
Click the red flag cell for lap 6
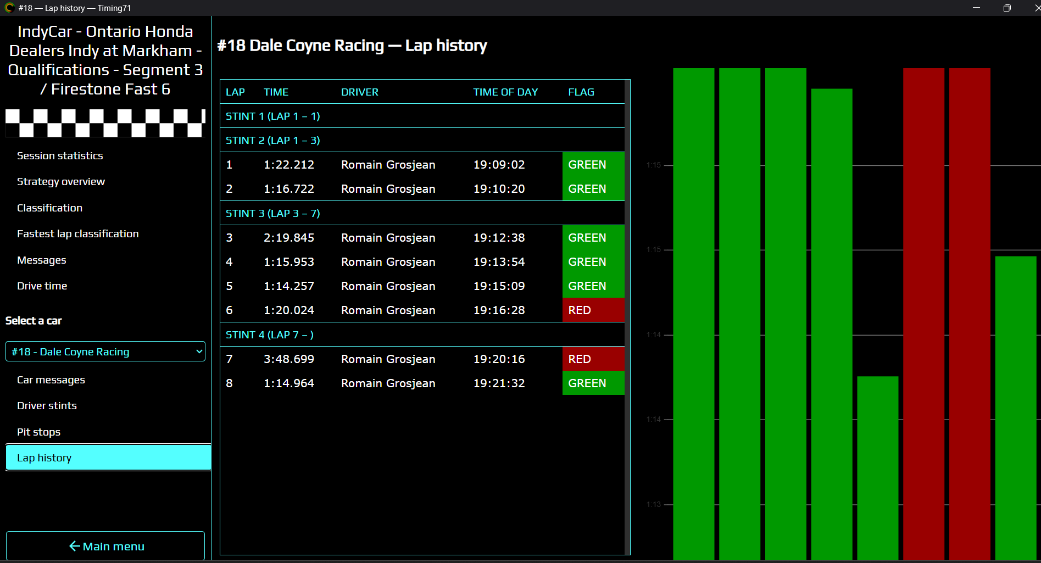tap(593, 310)
